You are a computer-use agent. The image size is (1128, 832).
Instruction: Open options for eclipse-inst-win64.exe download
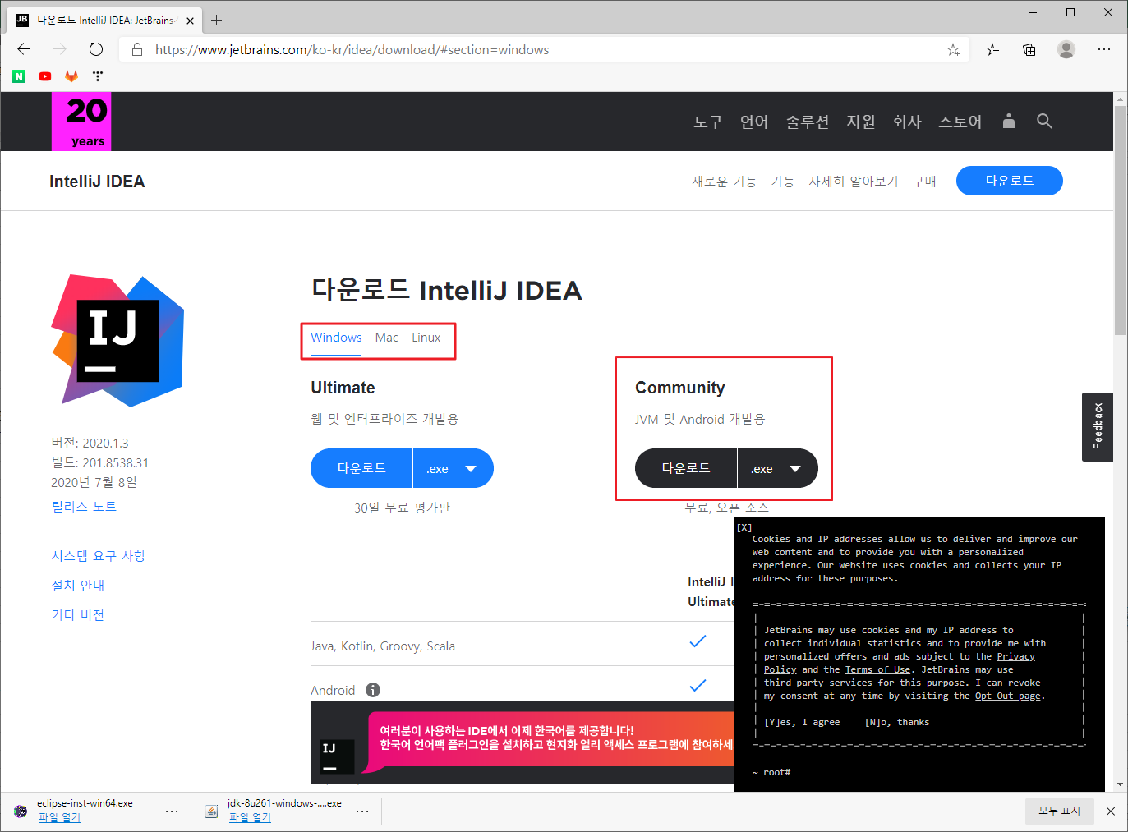[x=172, y=811]
